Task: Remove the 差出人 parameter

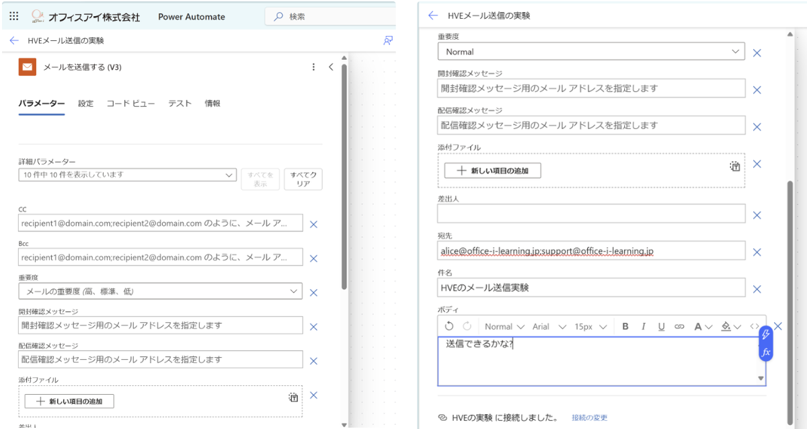Action: (757, 215)
